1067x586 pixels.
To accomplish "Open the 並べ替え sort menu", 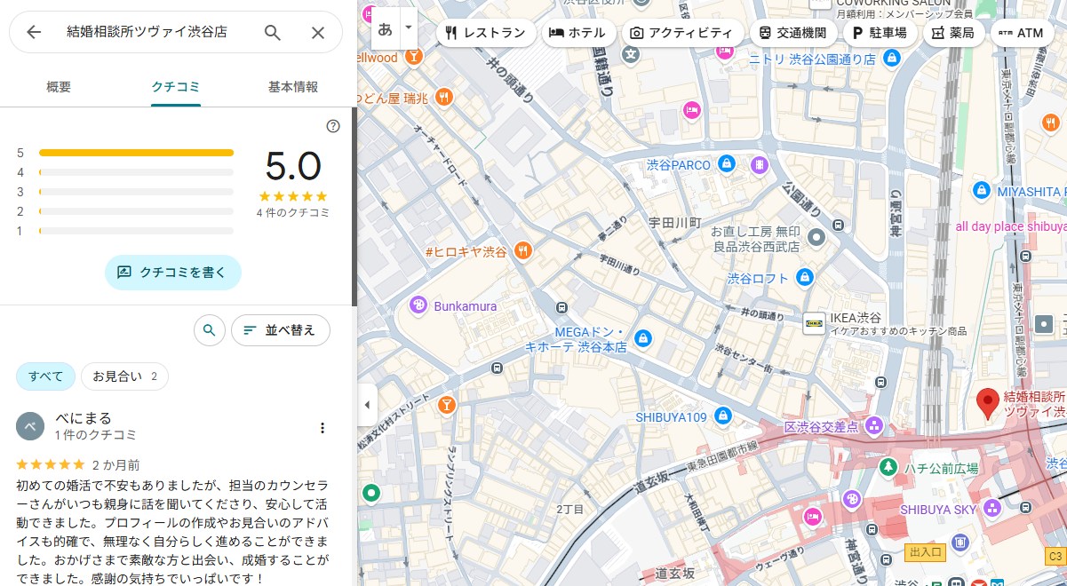I will click(x=280, y=330).
